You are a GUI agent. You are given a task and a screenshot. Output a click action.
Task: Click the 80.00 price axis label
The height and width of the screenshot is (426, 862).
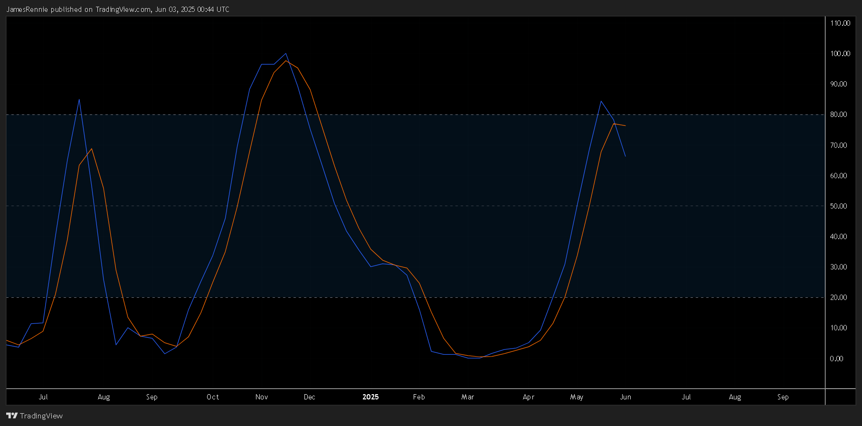point(838,114)
